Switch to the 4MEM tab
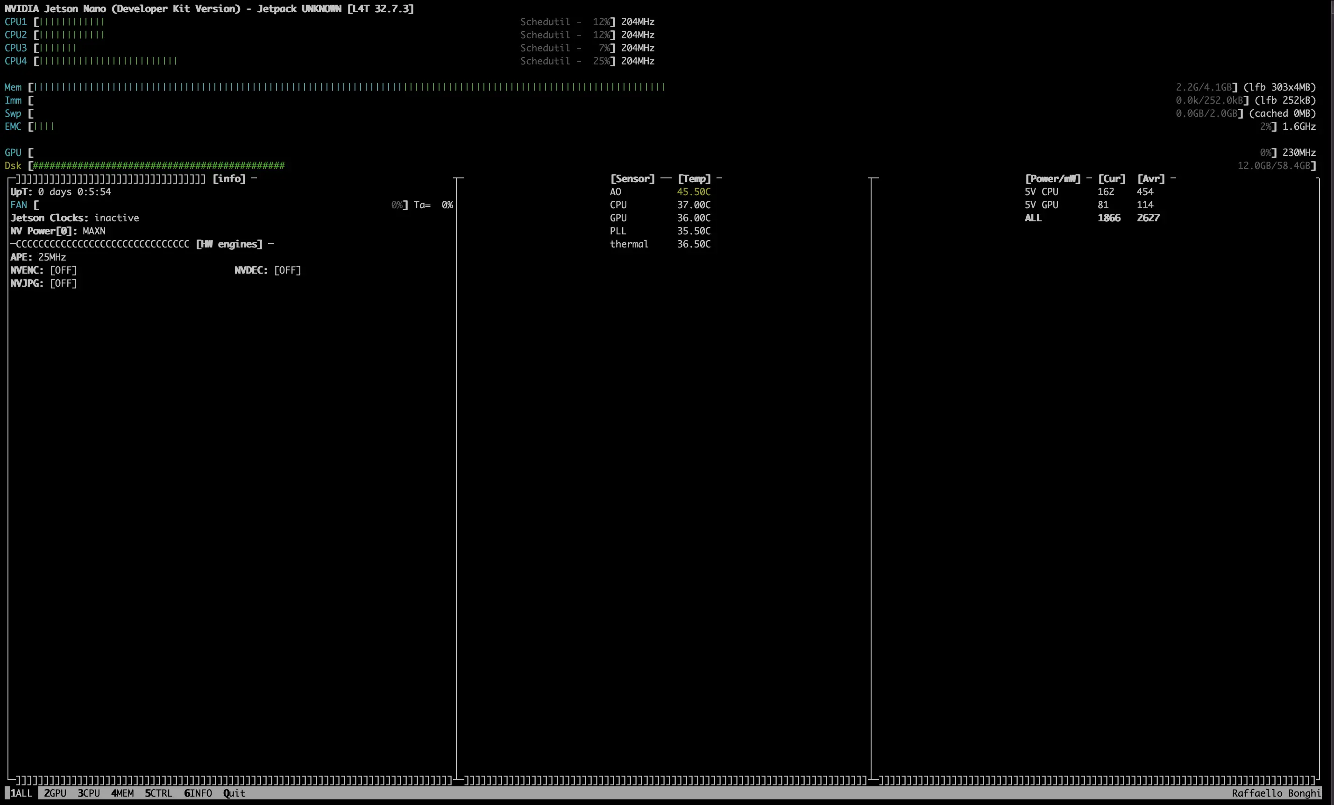The width and height of the screenshot is (1334, 805). [122, 793]
